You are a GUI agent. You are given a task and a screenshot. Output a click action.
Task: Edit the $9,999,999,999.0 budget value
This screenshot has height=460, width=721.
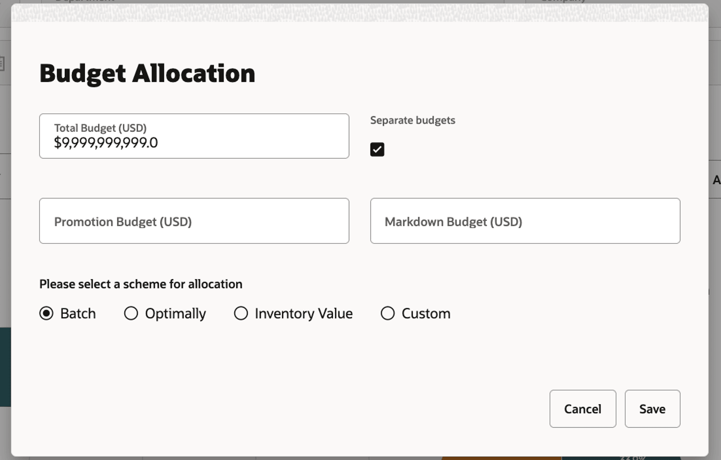[x=106, y=143]
